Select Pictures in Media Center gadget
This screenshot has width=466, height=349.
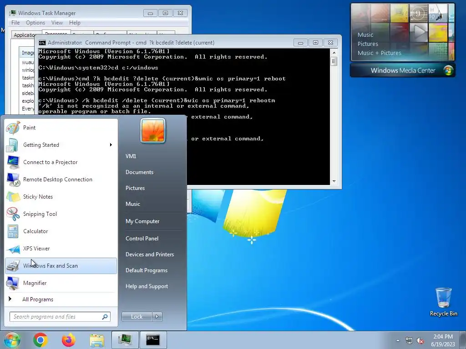tap(368, 44)
